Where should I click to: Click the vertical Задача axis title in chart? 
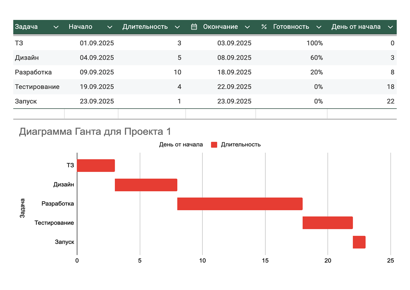[22, 208]
